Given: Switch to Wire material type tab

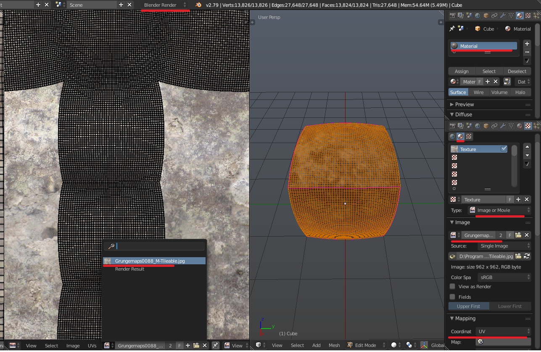Looking at the screenshot, I should click(x=478, y=92).
